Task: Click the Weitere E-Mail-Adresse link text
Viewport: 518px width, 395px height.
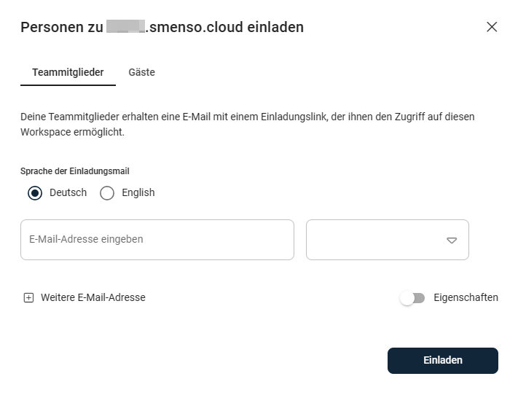Action: coord(93,297)
